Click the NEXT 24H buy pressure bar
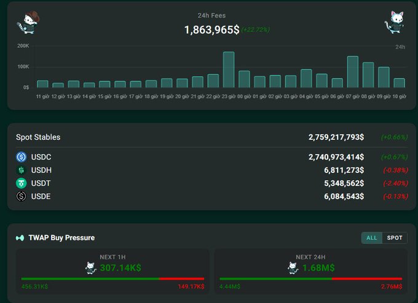 pyautogui.click(x=311, y=279)
